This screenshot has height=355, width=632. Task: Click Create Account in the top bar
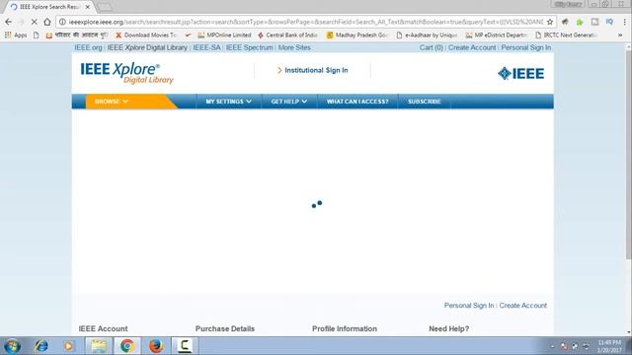[472, 47]
